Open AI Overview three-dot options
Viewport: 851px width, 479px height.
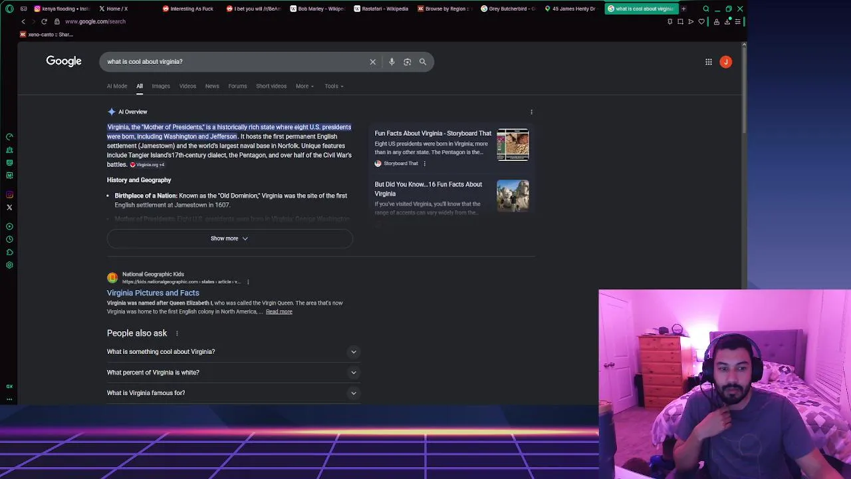coord(531,112)
